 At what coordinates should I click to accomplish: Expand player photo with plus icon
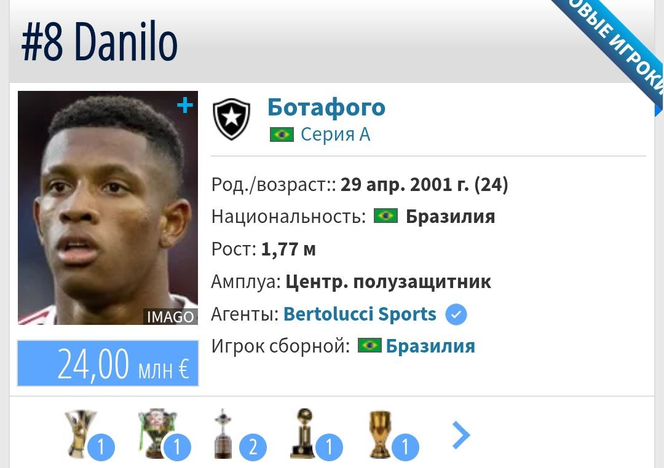[x=185, y=106]
